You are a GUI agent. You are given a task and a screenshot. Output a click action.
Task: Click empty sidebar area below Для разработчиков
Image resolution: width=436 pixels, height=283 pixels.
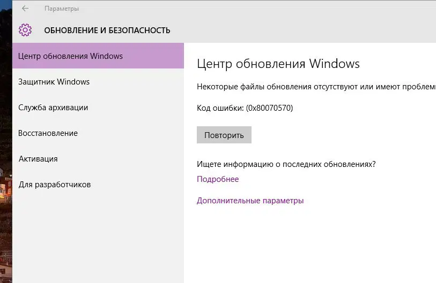coord(97,235)
